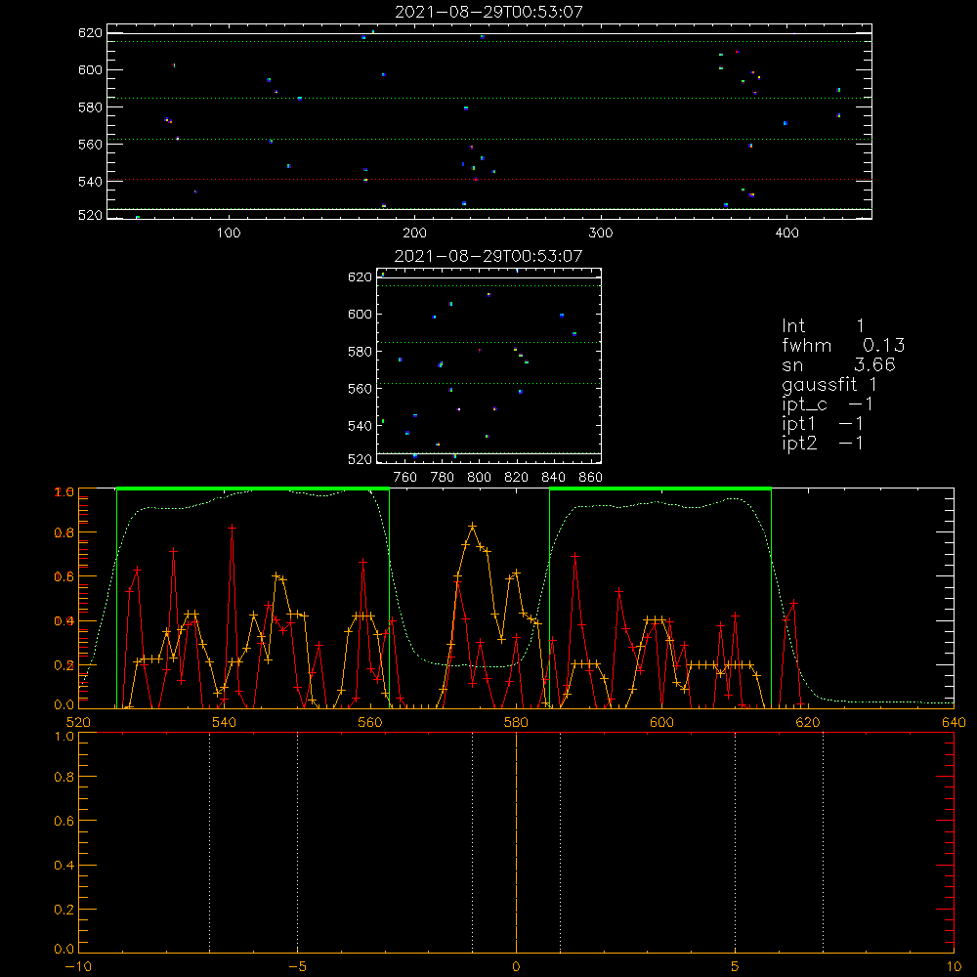Click x-axis label -5 of the bottom plot
The height and width of the screenshot is (977, 977).
click(x=298, y=967)
